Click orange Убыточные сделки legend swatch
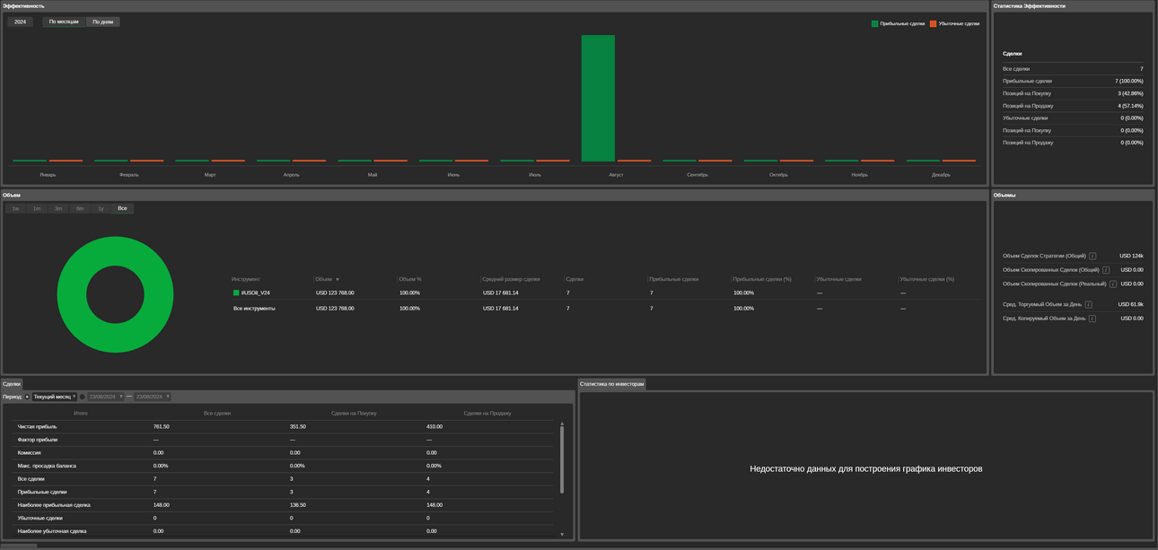1158x550 pixels. tap(934, 23)
